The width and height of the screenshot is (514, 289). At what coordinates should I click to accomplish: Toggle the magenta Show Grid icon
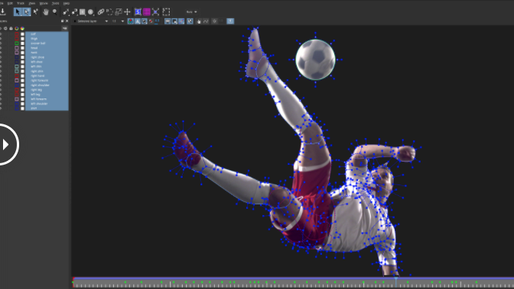click(147, 12)
